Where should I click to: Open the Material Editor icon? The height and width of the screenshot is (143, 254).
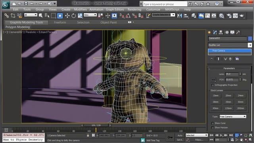click(x=221, y=16)
